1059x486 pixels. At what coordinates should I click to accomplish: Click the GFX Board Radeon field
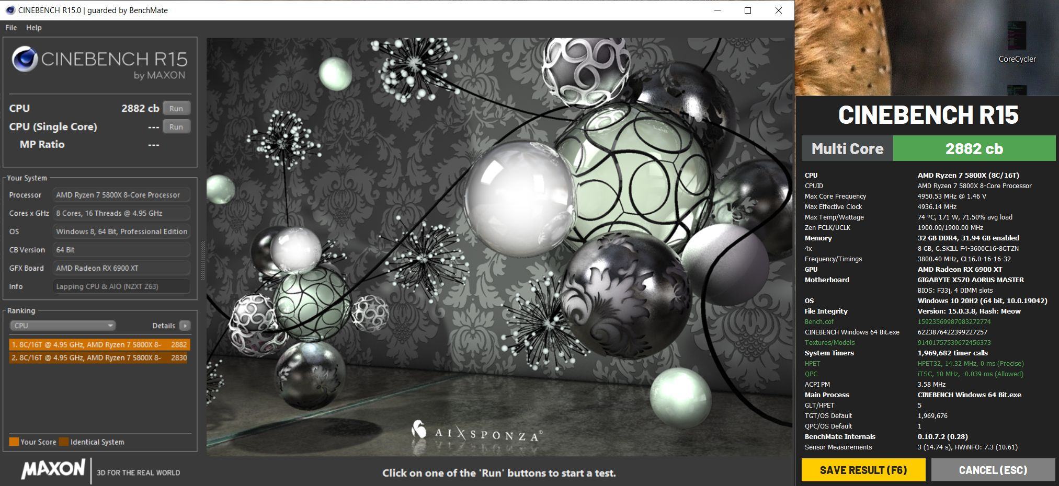point(121,268)
